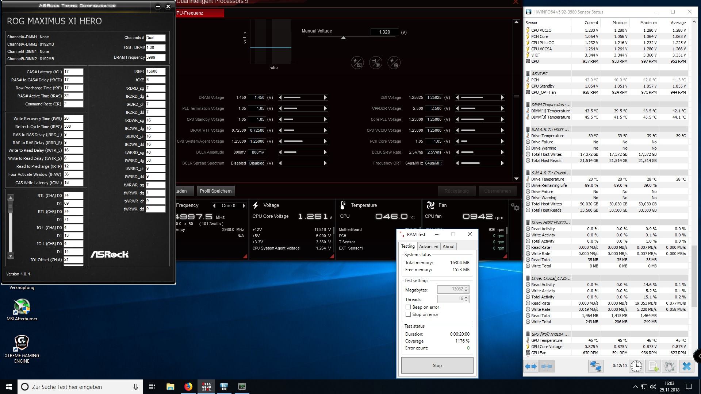The height and width of the screenshot is (394, 701).
Task: Open HWiNFO sensor settings gear
Action: point(669,366)
